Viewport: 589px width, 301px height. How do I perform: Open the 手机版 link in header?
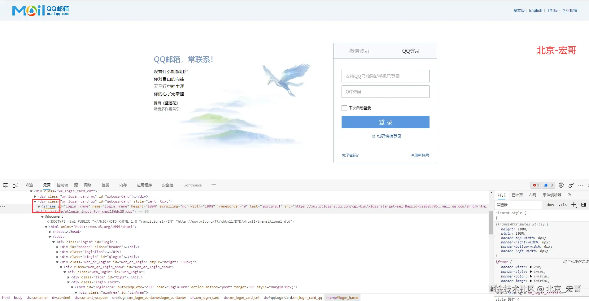[552, 11]
